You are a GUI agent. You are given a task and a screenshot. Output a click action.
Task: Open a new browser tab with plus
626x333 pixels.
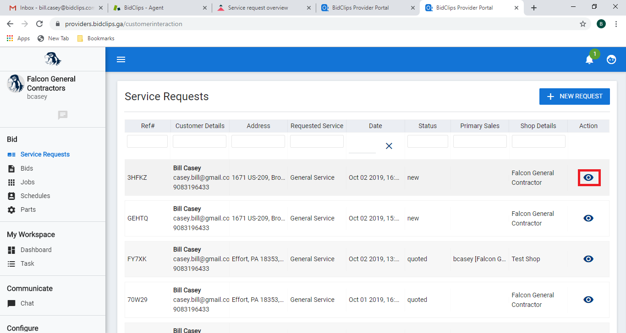[x=534, y=8]
